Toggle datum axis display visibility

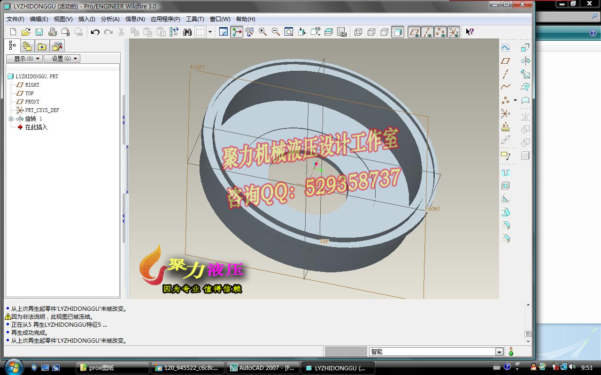(427, 31)
